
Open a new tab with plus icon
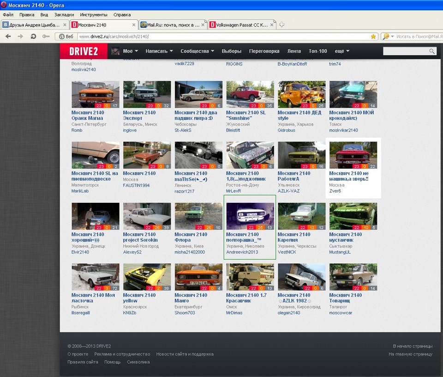[x=281, y=24]
